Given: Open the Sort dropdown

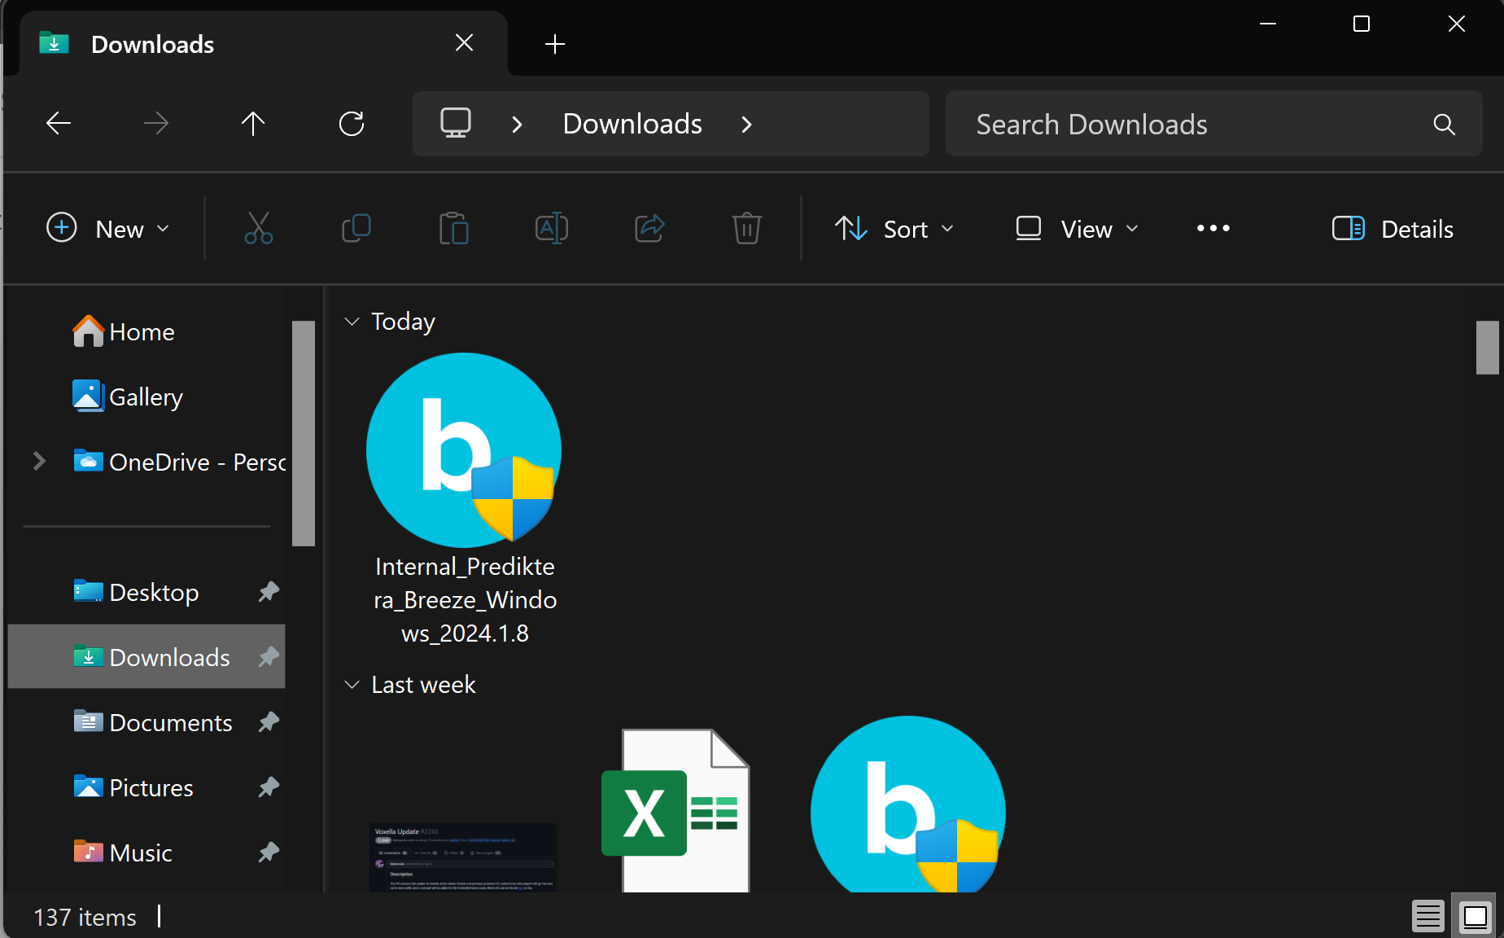Looking at the screenshot, I should pos(894,229).
